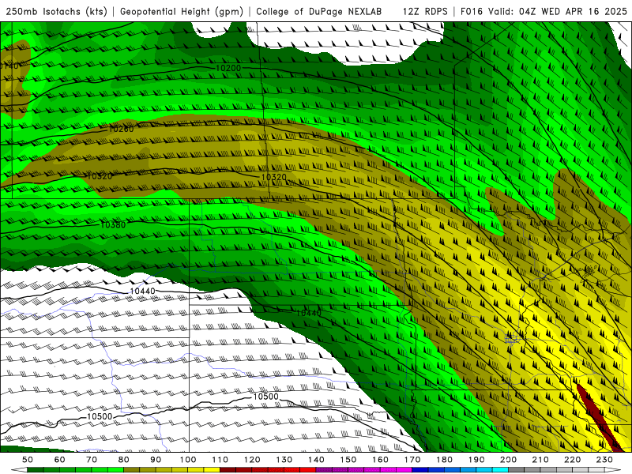
Task: Click the bright yellow swatch just before 110
Action: click(212, 470)
